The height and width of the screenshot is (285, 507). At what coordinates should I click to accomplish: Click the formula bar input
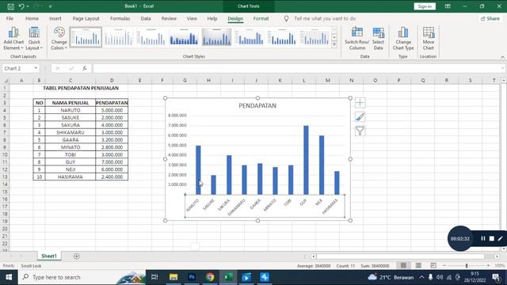pos(298,68)
